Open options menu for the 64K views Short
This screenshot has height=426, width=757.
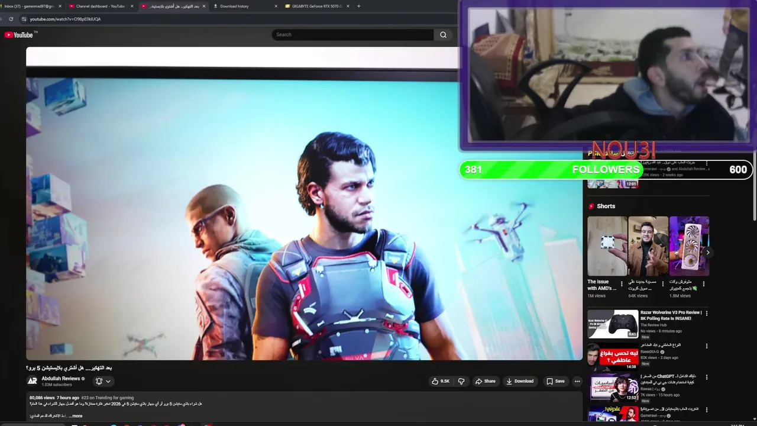click(x=662, y=284)
